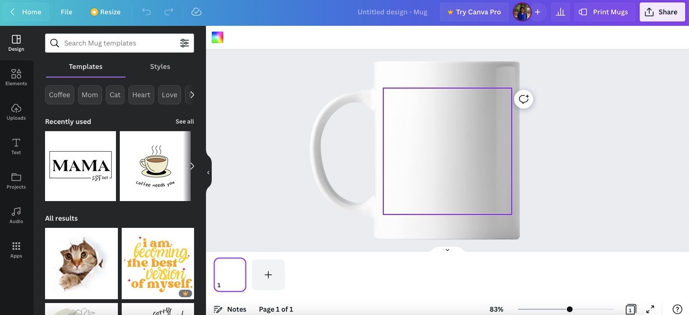The width and height of the screenshot is (689, 315).
Task: Click the Share button
Action: pyautogui.click(x=662, y=12)
